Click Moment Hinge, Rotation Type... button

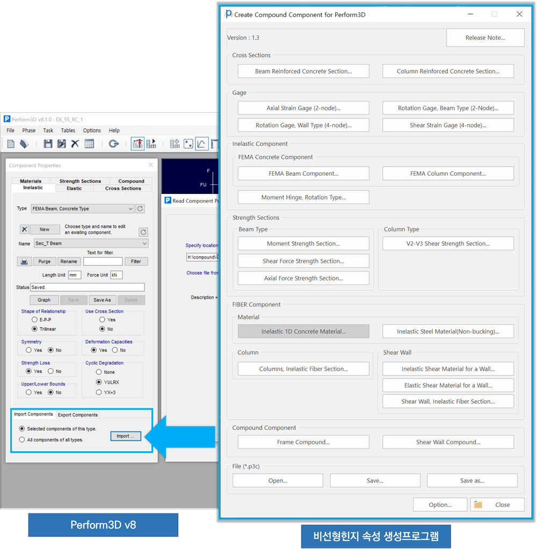303,197
